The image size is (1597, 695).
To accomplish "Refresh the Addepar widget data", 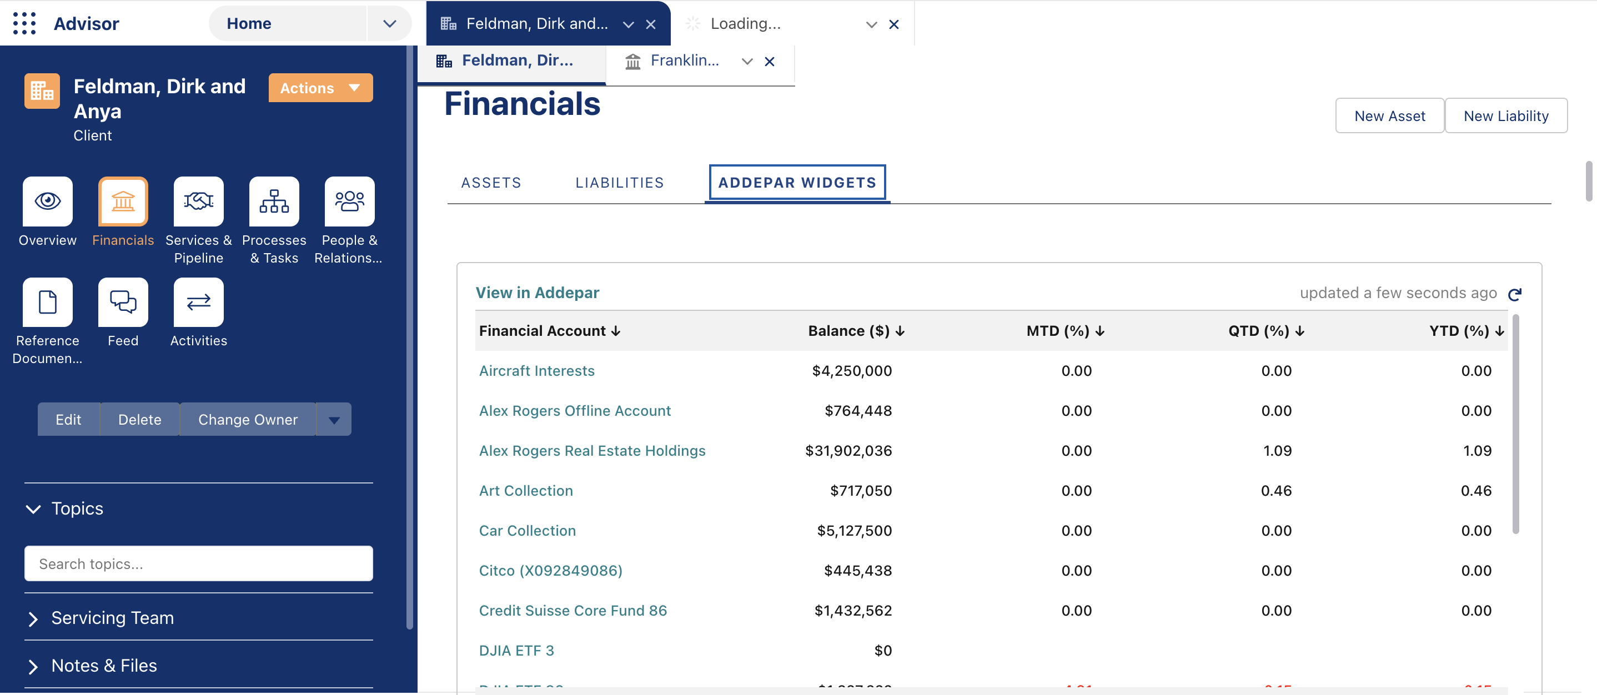I will [1515, 294].
